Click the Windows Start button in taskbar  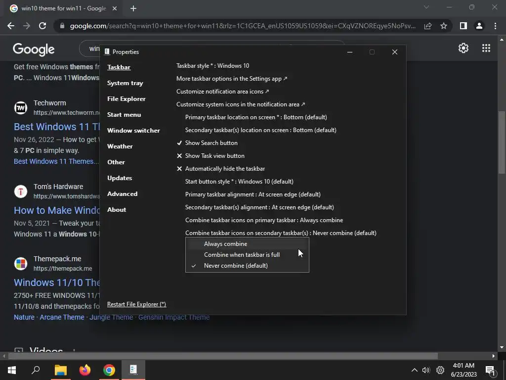click(x=12, y=370)
